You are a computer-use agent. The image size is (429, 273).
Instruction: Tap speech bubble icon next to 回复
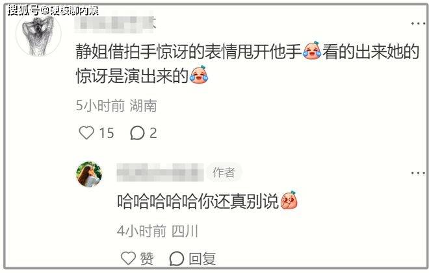point(176,258)
